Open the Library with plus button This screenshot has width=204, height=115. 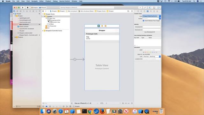pyautogui.click(x=140, y=8)
